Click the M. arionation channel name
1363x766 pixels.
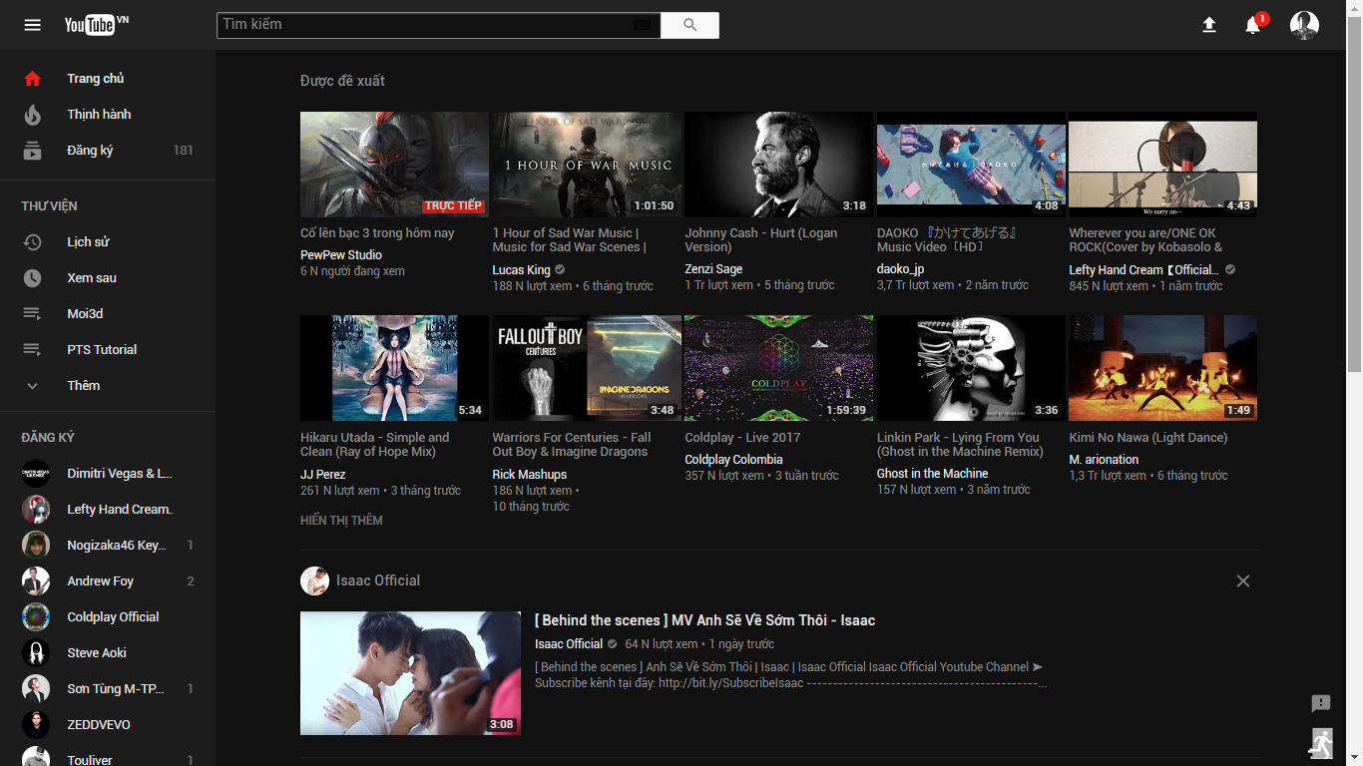(x=1104, y=460)
